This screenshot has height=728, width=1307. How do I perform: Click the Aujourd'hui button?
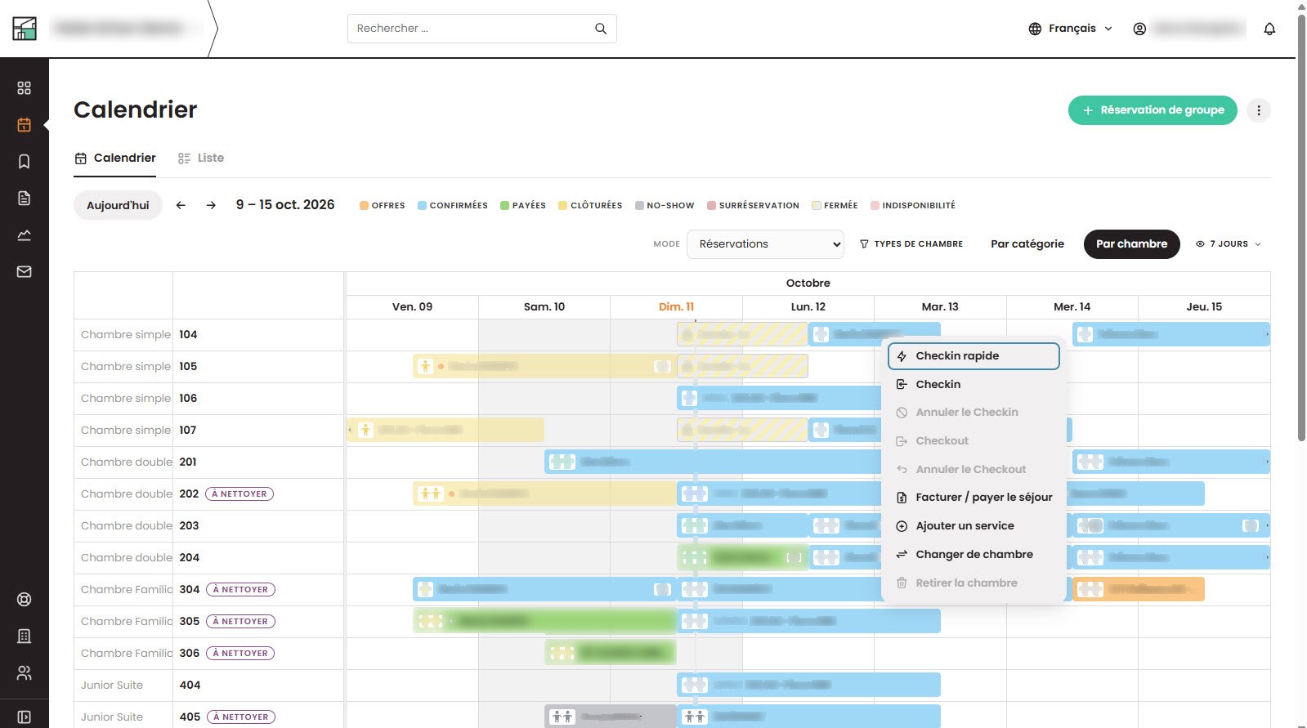[118, 205]
